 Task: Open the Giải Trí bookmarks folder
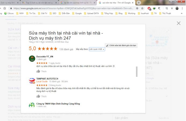pos(42,13)
